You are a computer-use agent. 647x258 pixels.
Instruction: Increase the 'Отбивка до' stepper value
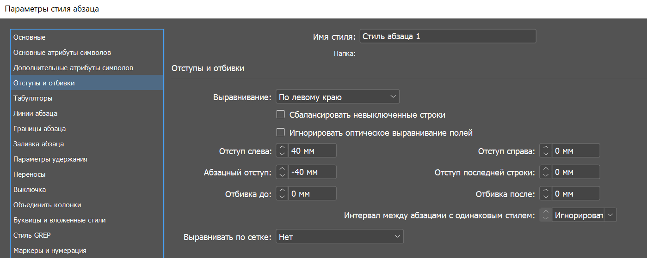click(282, 190)
